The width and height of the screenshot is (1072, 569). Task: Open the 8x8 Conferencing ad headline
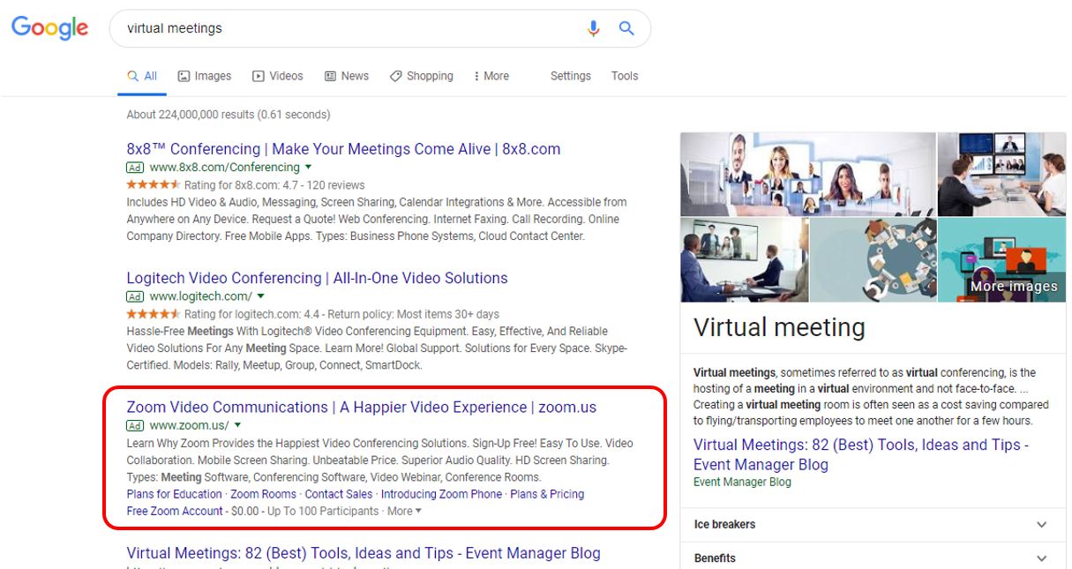pyautogui.click(x=343, y=149)
